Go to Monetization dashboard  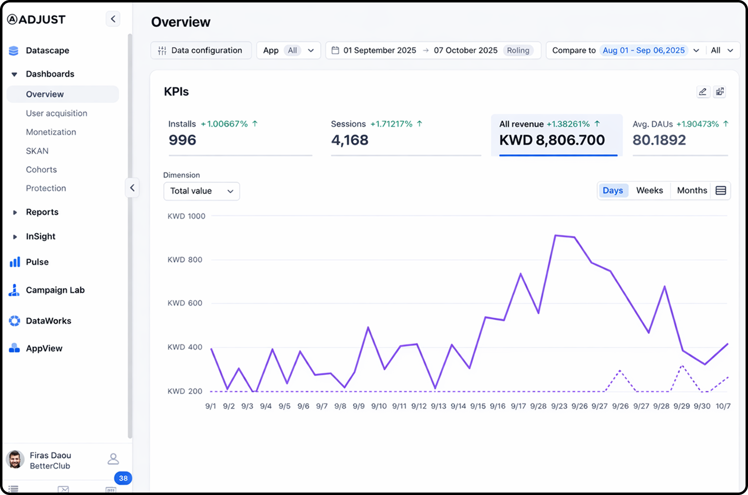tap(51, 132)
